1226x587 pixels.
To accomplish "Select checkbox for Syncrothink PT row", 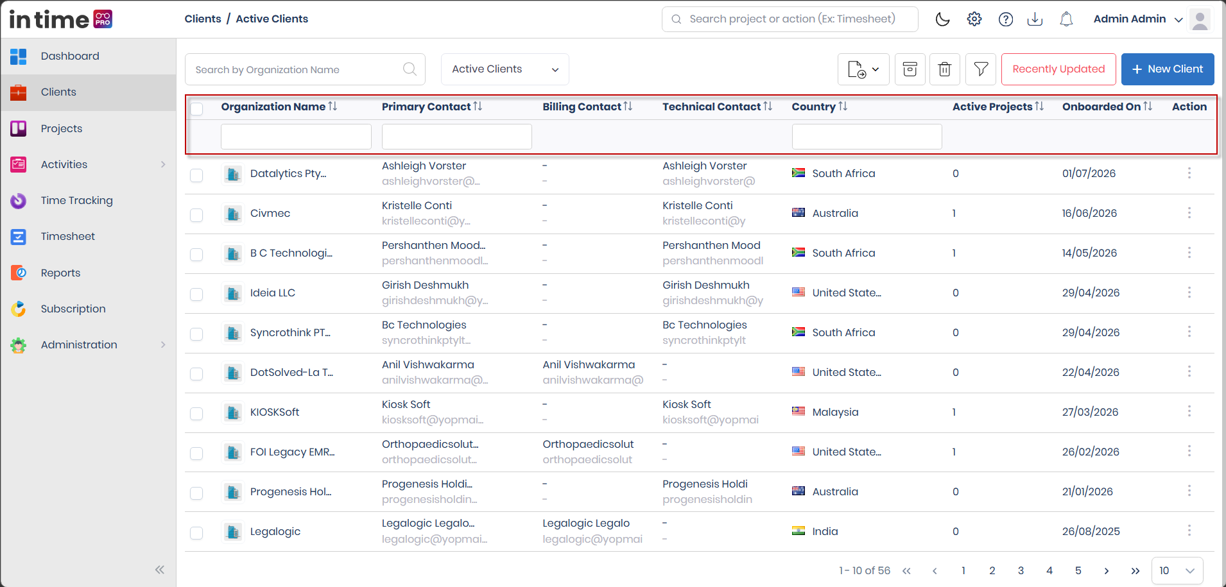I will (x=196, y=334).
